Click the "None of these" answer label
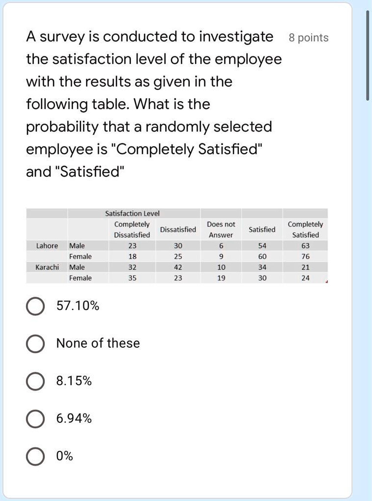The width and height of the screenshot is (372, 501). click(98, 343)
